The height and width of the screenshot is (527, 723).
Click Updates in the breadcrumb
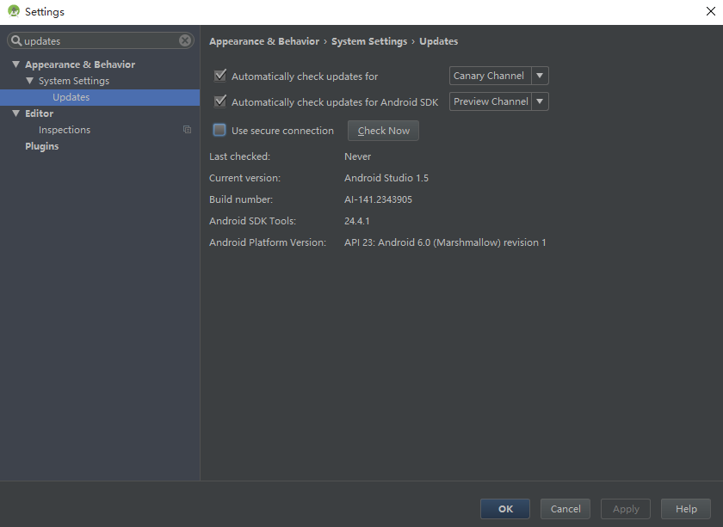pyautogui.click(x=438, y=41)
